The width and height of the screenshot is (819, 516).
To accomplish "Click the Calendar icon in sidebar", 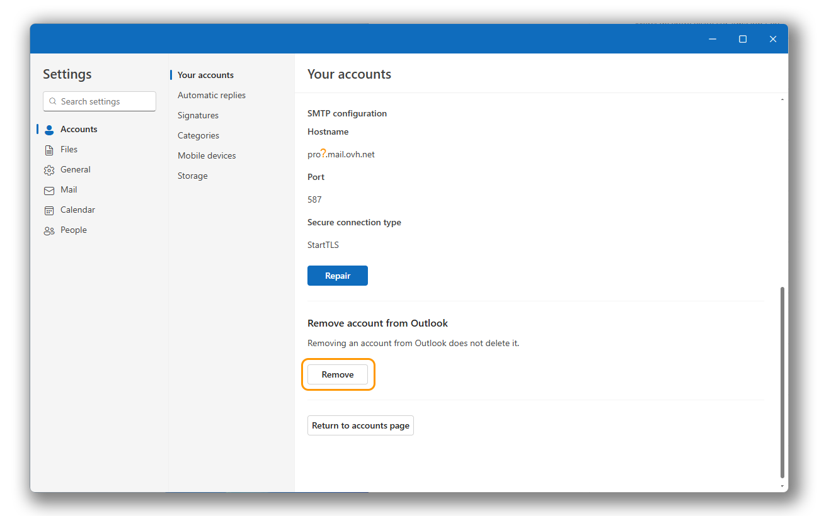I will click(49, 210).
